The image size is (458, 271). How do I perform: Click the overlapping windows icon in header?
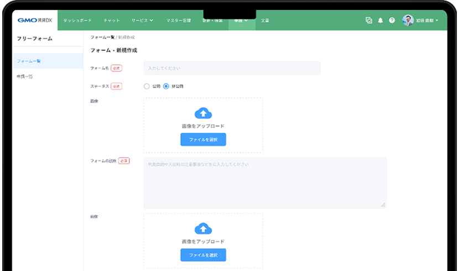369,20
